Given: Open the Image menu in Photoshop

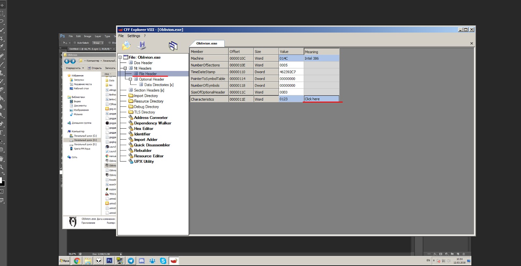Looking at the screenshot, I should 88,36.
